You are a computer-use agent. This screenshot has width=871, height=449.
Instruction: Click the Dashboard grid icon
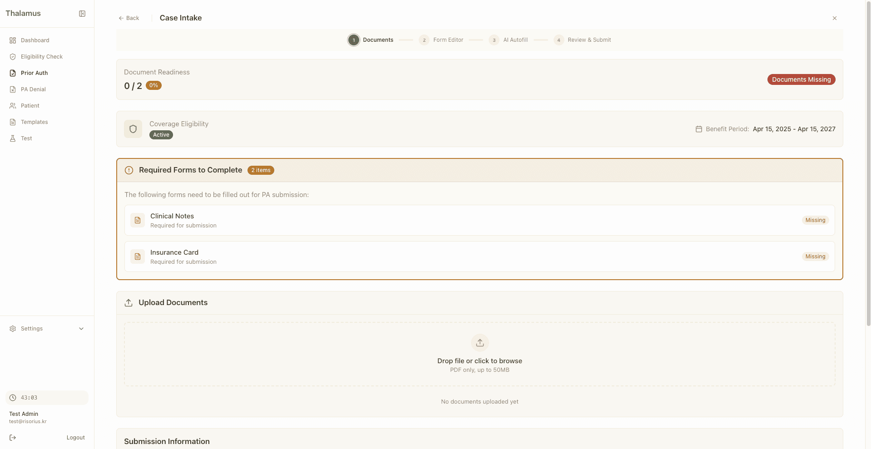tap(13, 40)
